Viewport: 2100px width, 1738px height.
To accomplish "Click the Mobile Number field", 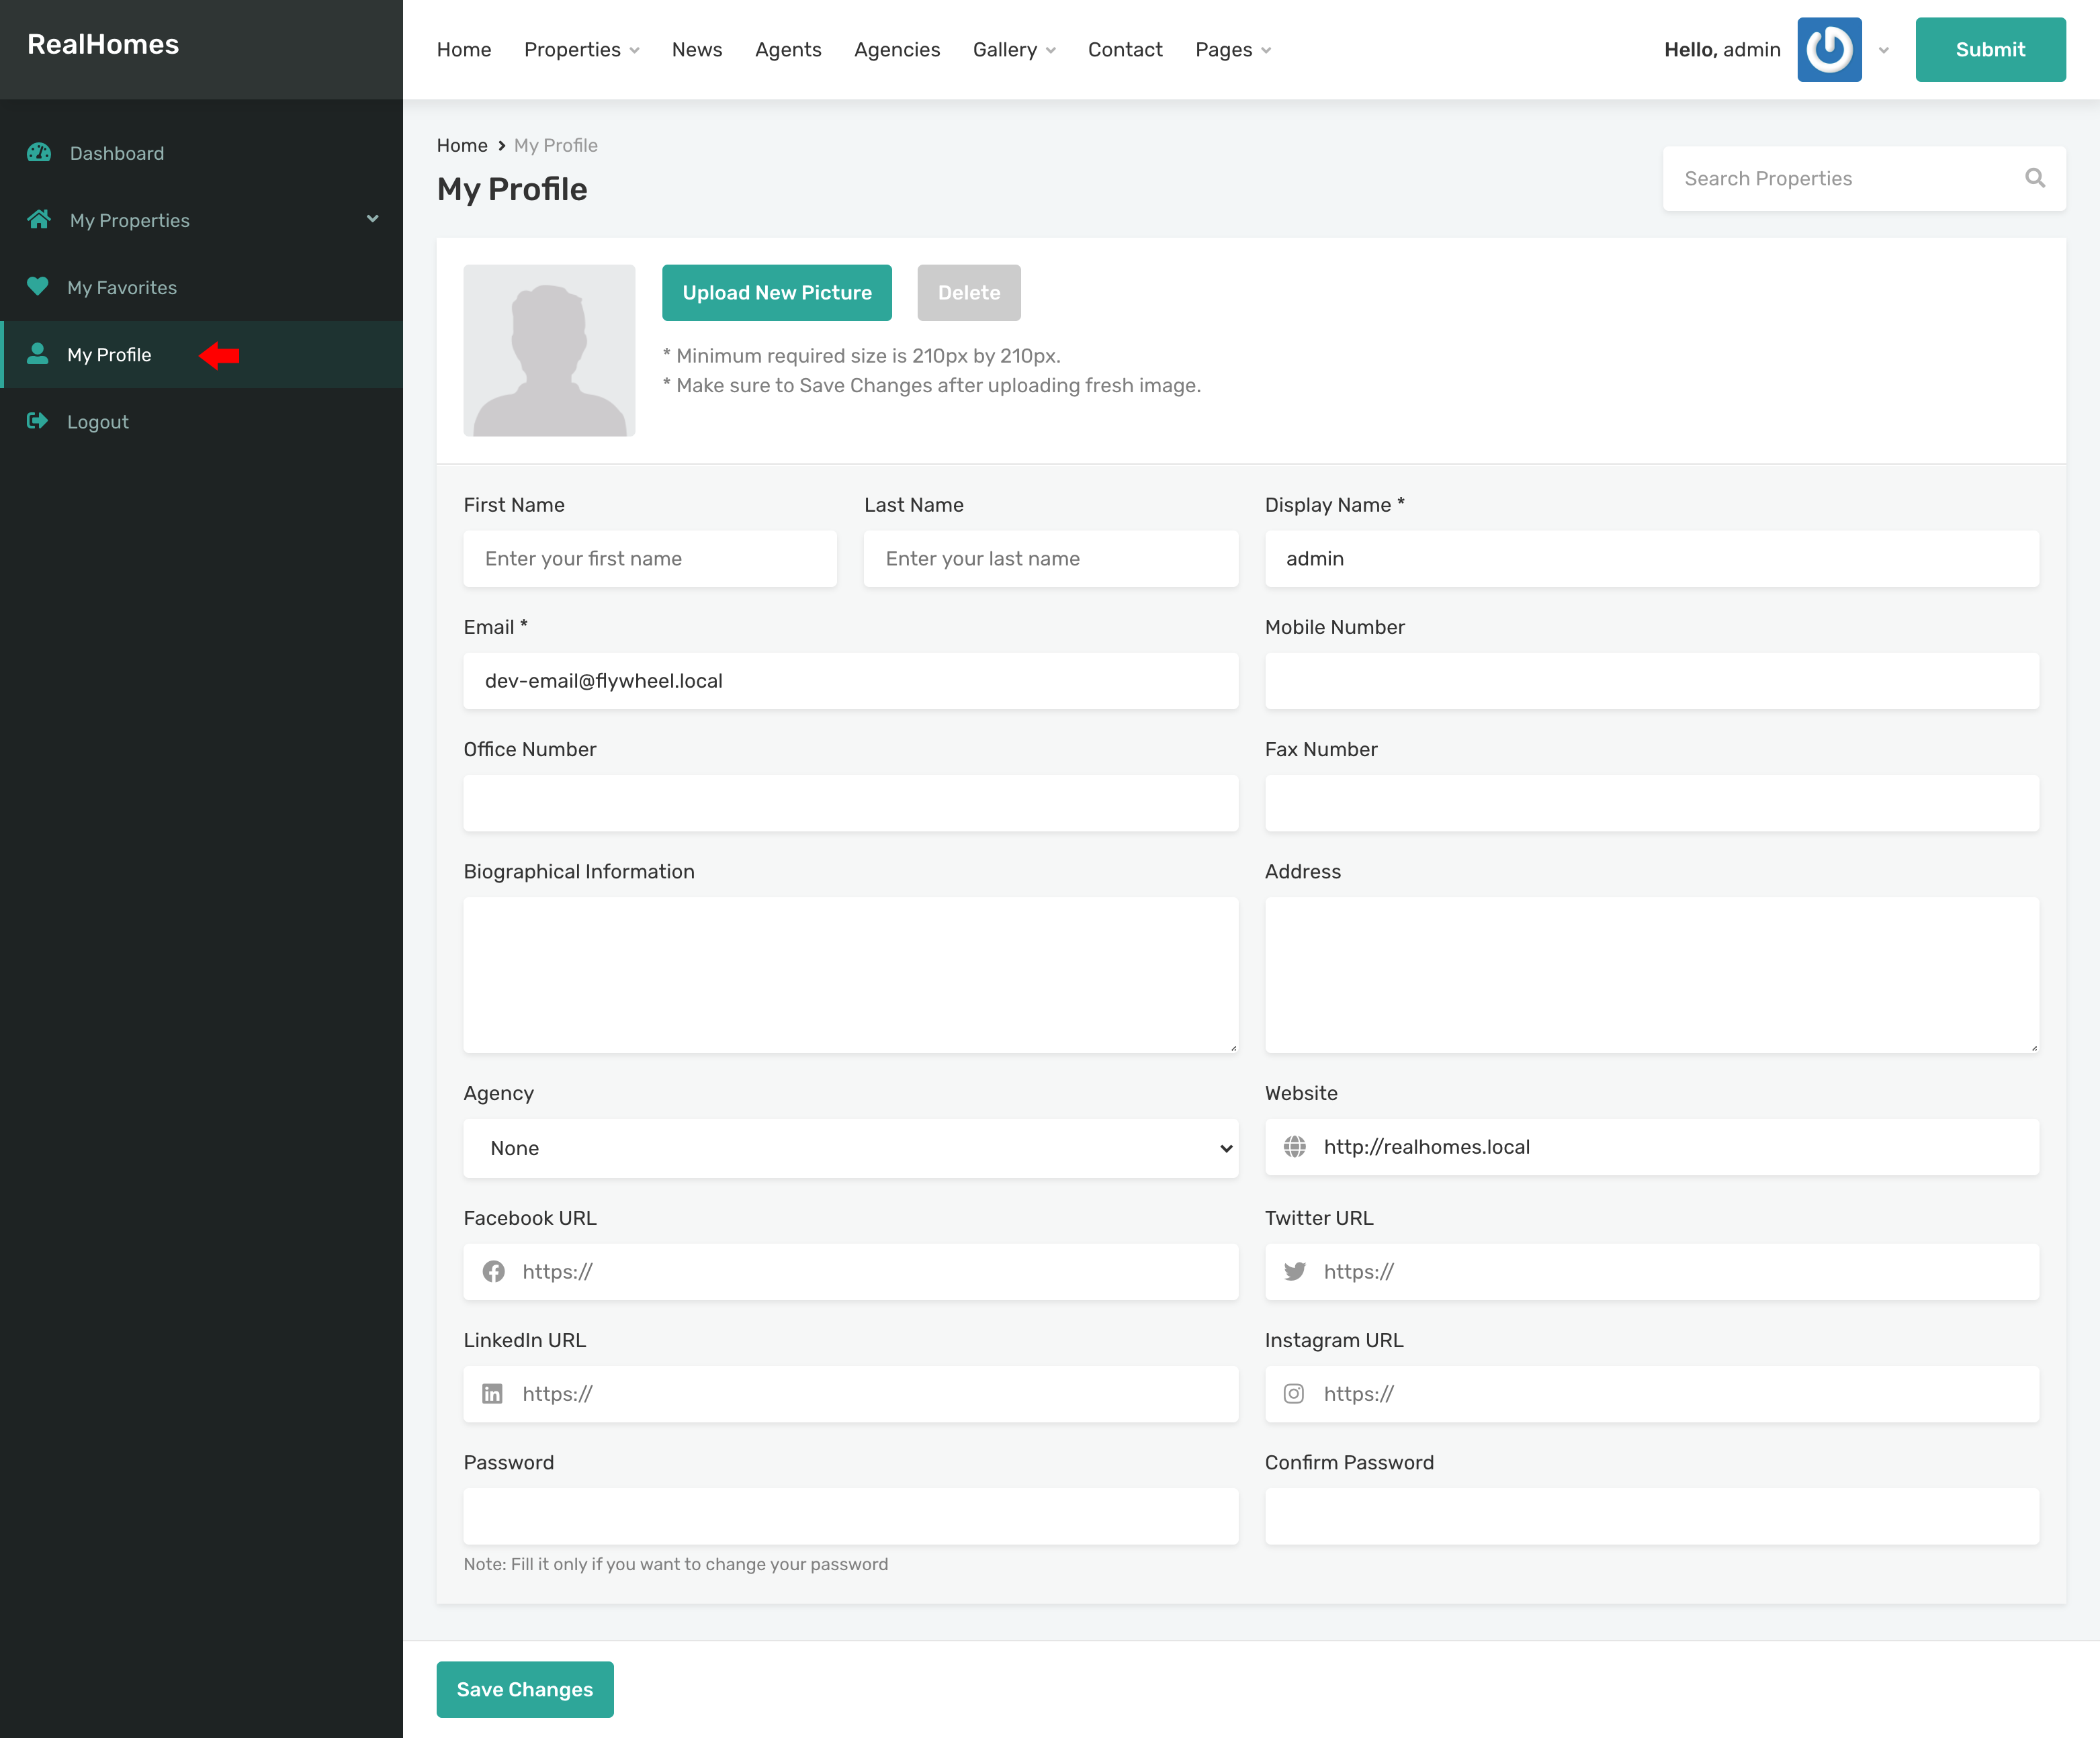I will pos(1652,680).
